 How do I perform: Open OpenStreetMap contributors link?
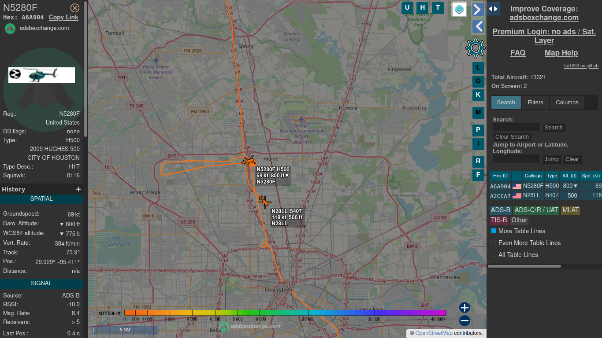[x=434, y=333]
